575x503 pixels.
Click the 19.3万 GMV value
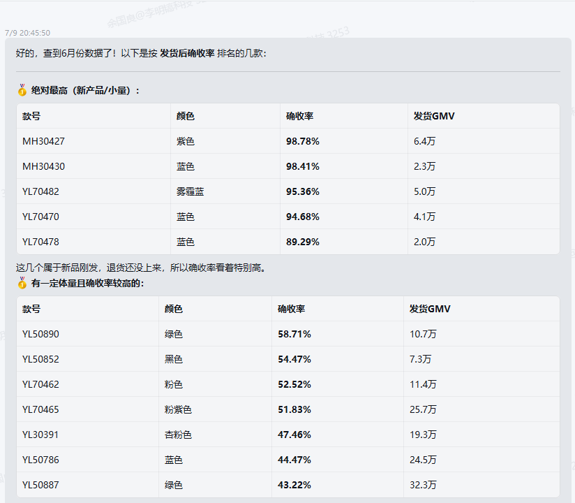click(423, 435)
